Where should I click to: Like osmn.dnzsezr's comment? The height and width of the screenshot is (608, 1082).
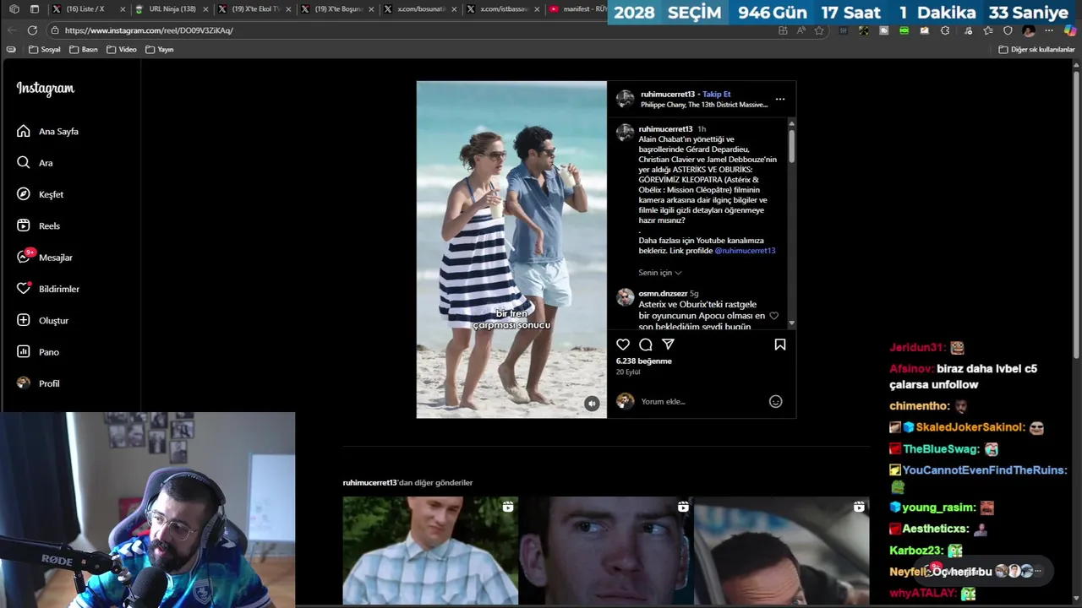click(x=773, y=316)
